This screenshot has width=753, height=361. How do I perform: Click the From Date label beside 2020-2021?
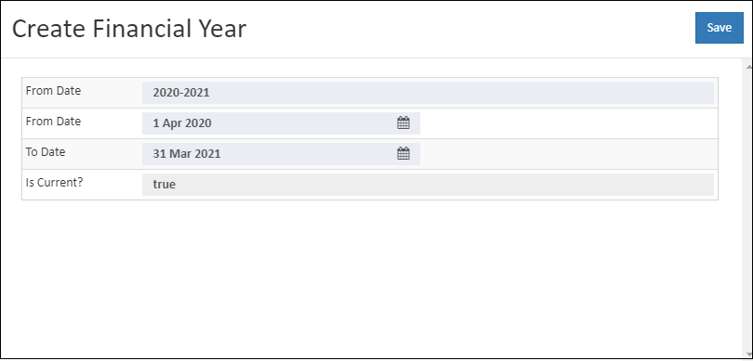[53, 91]
